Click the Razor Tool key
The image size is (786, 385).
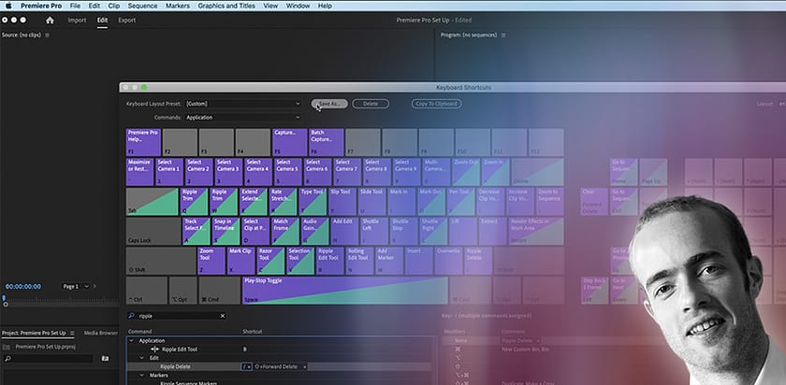pyautogui.click(x=270, y=261)
